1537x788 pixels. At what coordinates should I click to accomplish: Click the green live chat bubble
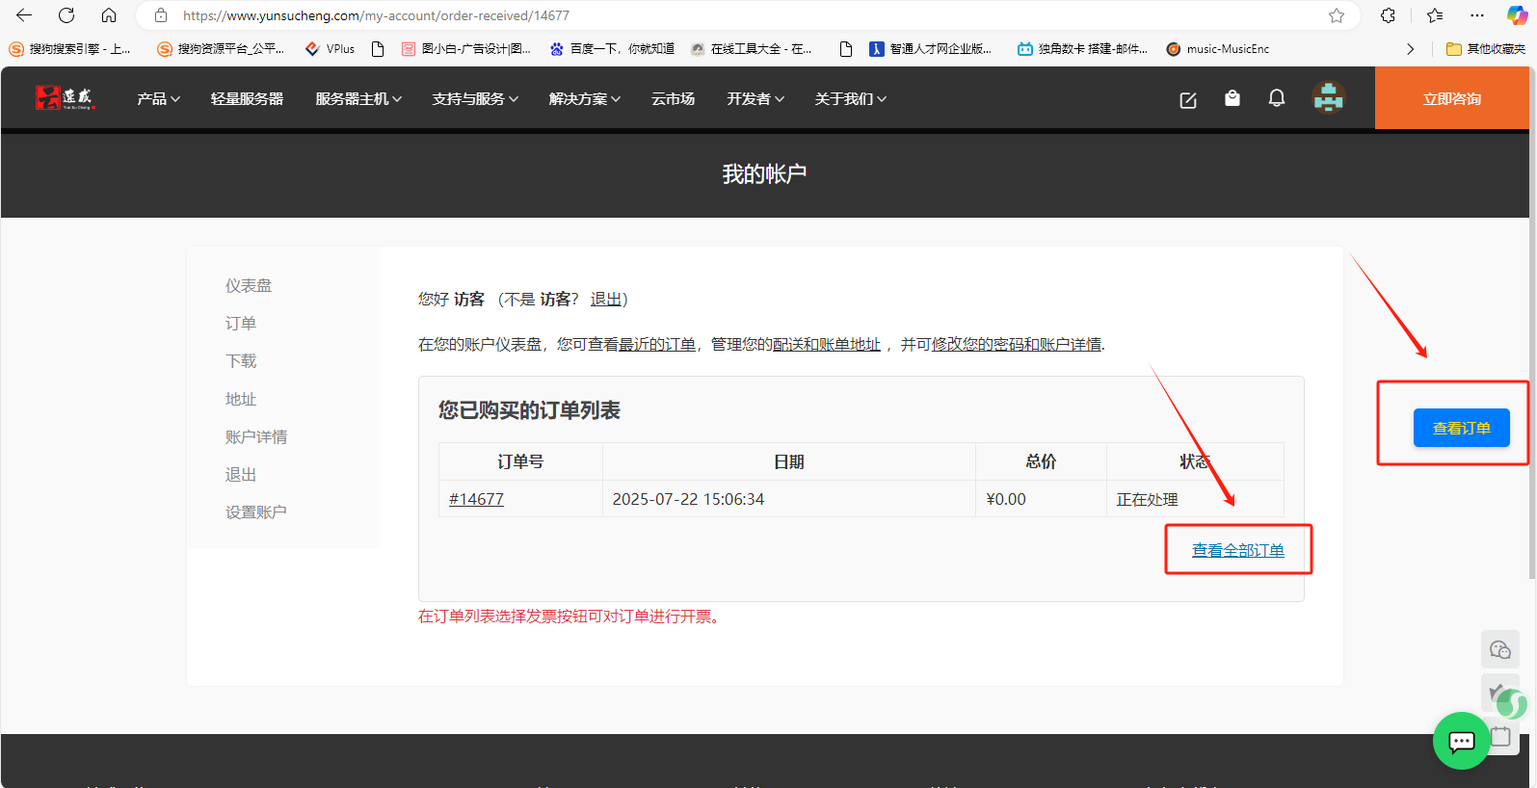click(1461, 741)
